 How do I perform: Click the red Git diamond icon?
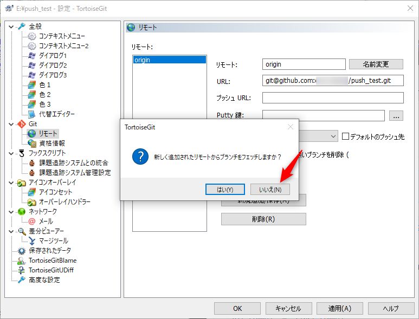click(21, 124)
